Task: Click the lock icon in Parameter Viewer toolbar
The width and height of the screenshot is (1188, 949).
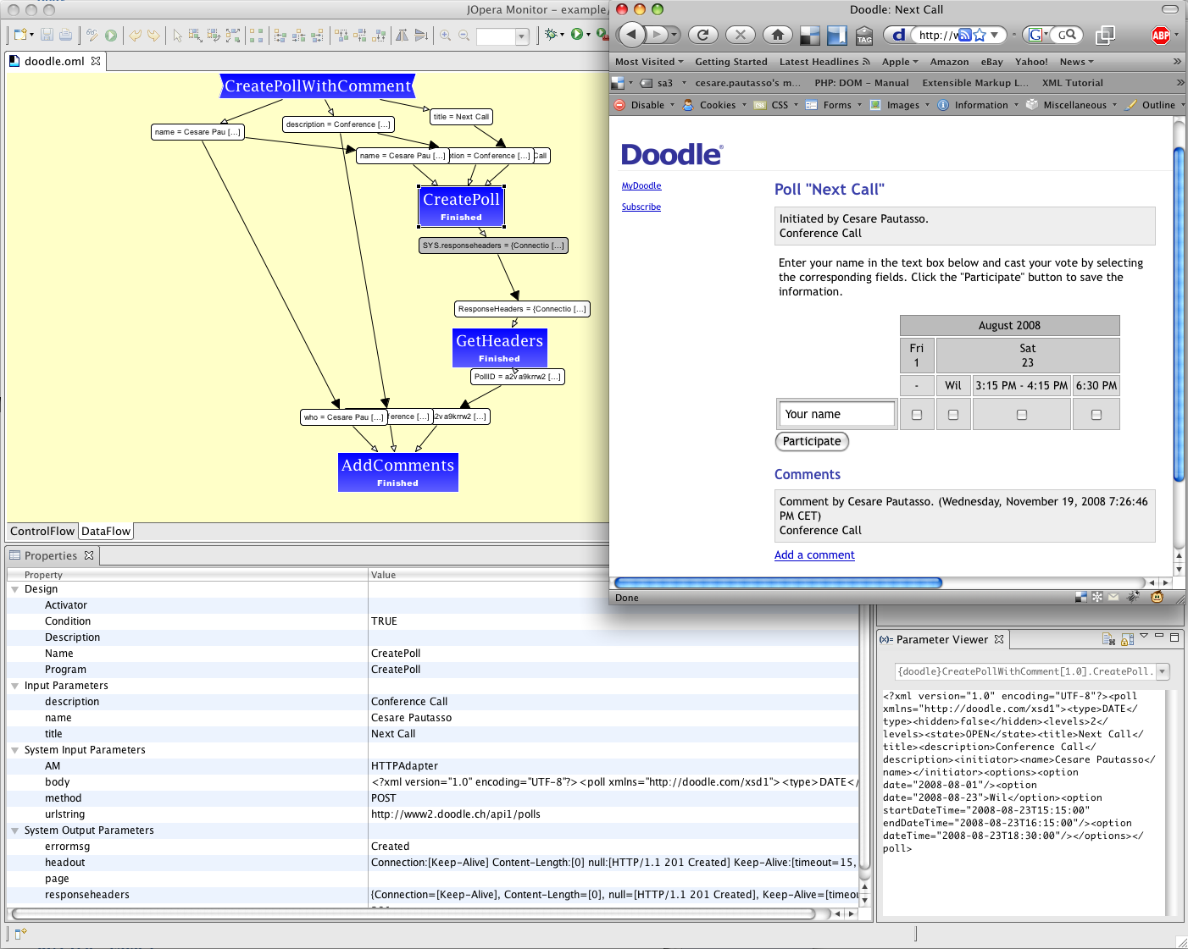Action: click(x=1127, y=639)
